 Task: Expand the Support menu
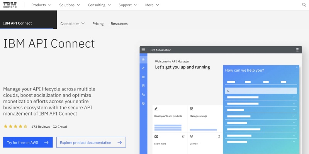pyautogui.click(x=128, y=5)
